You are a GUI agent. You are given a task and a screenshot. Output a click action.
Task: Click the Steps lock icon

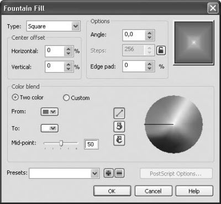coord(161,50)
